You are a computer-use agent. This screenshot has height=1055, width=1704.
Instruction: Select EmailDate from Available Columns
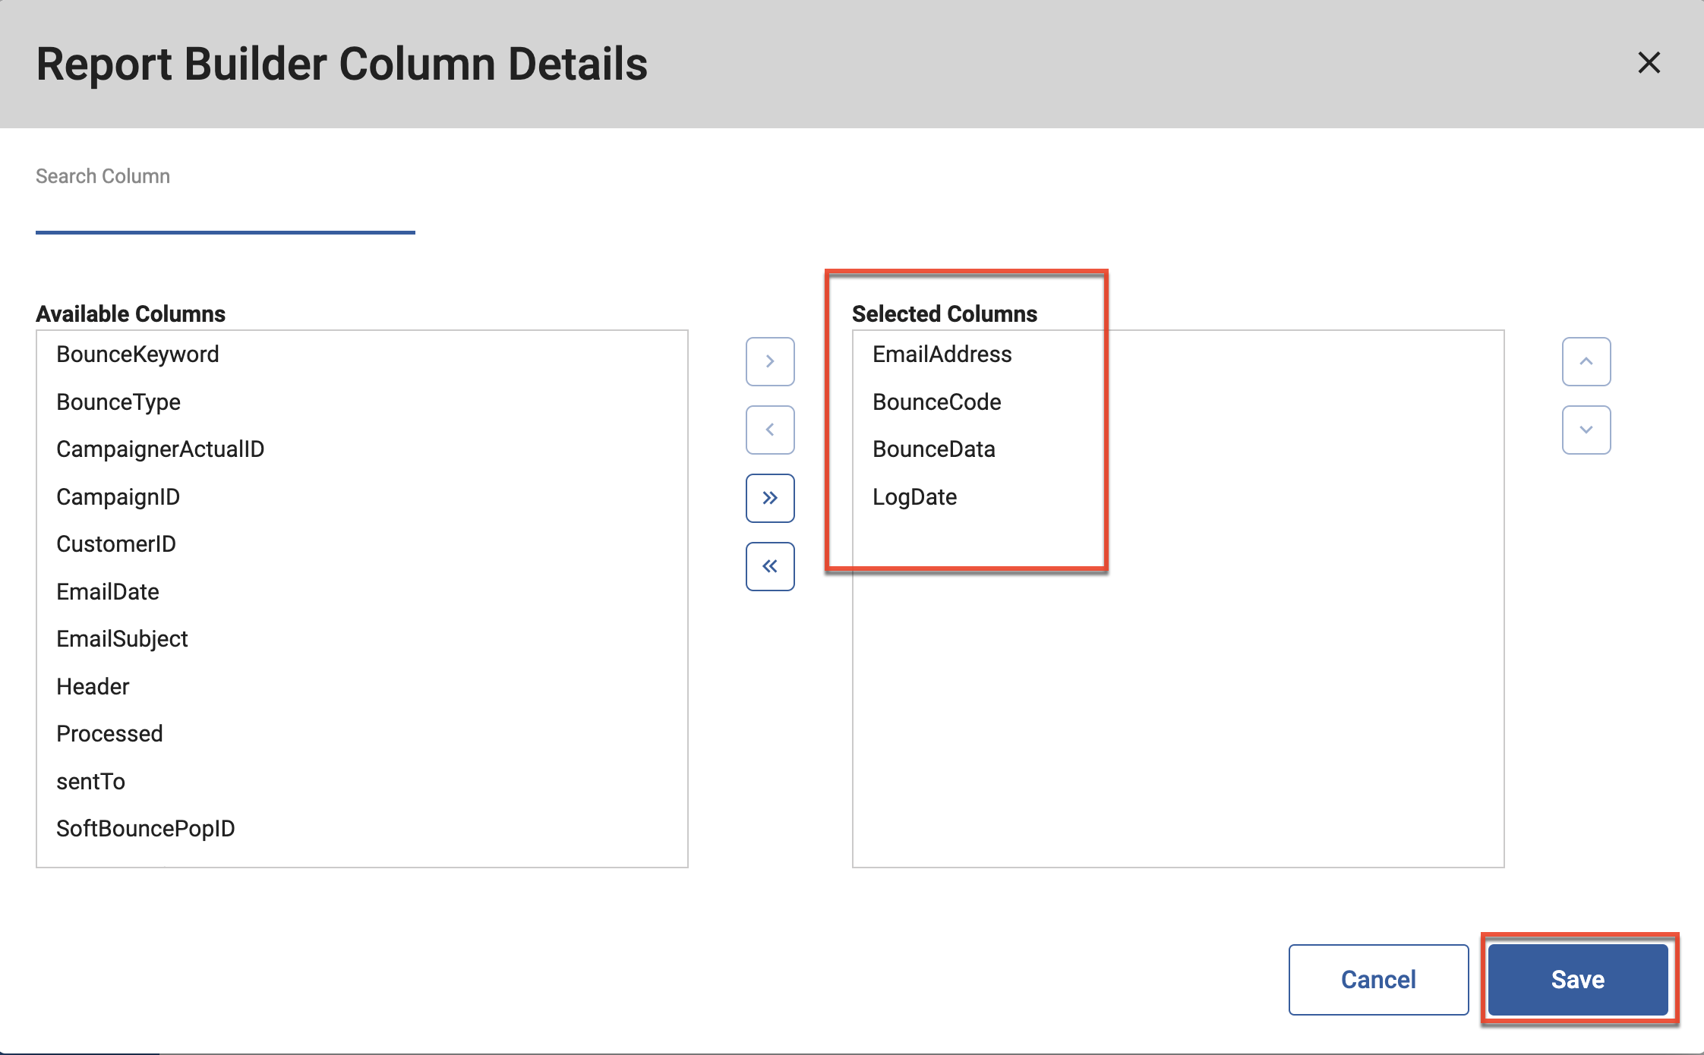pos(108,591)
